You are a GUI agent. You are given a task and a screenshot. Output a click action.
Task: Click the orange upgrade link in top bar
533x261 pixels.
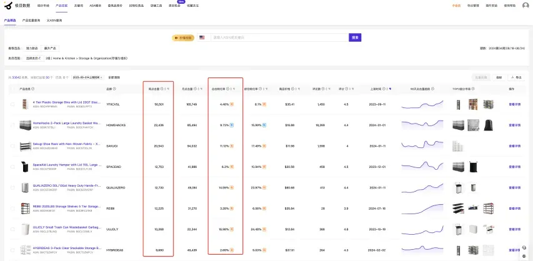click(456, 6)
